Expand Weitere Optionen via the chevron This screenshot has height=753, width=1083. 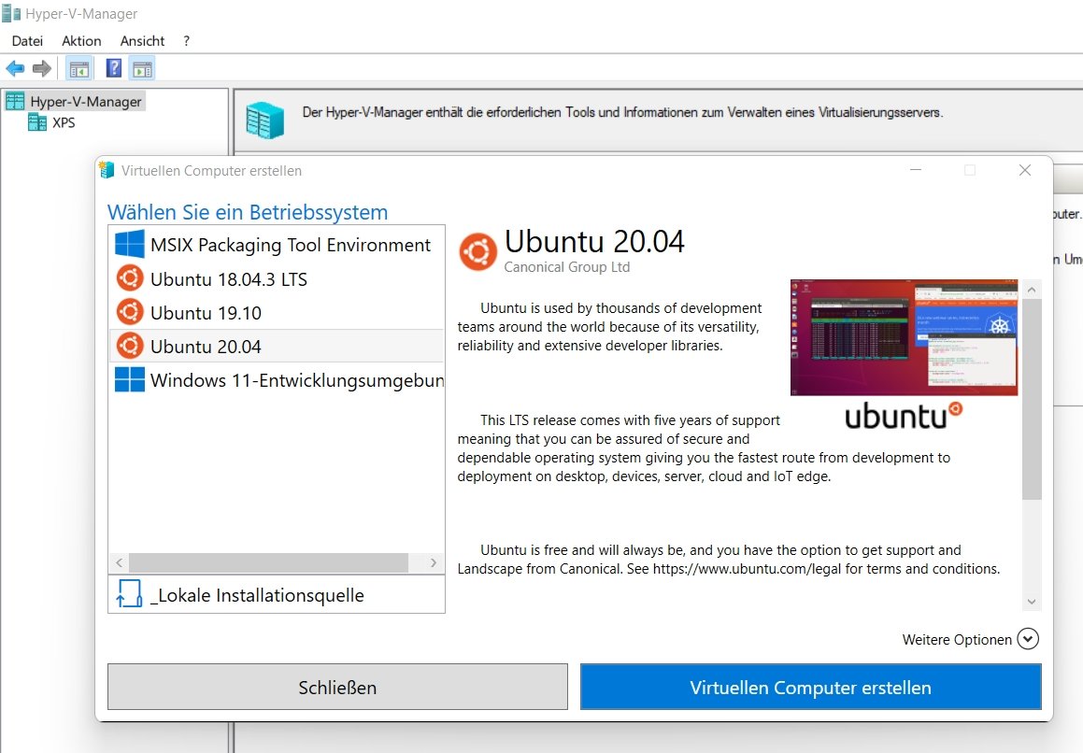(x=1028, y=639)
